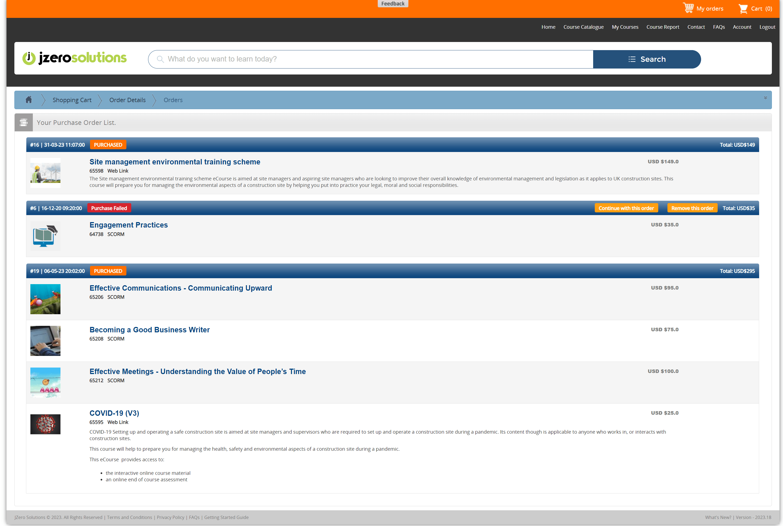
Task: Click the purchase order list header icon
Action: click(24, 122)
